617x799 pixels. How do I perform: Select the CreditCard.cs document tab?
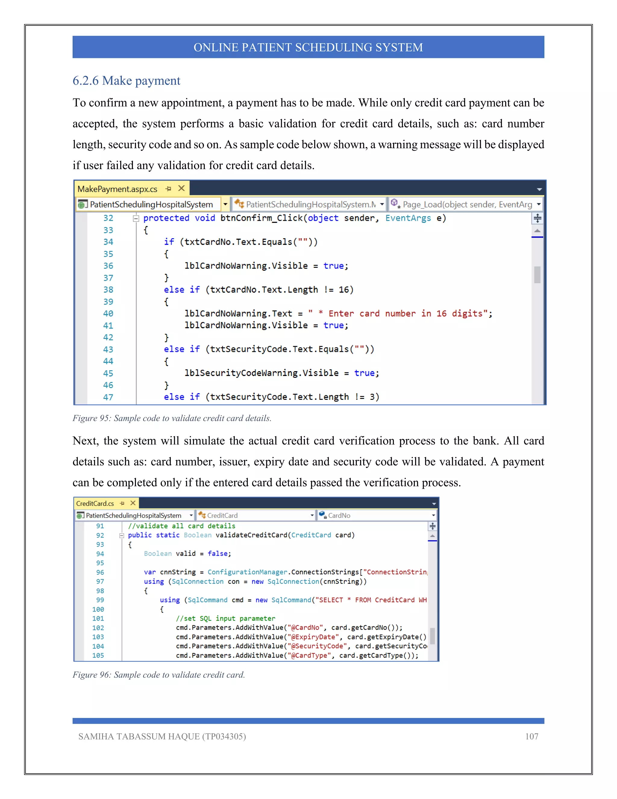tap(95, 504)
